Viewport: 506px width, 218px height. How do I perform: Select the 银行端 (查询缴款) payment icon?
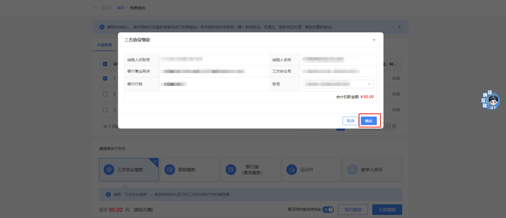pyautogui.click(x=230, y=169)
